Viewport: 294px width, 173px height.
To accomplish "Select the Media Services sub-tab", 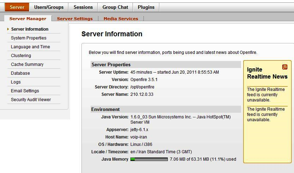I will (x=121, y=19).
